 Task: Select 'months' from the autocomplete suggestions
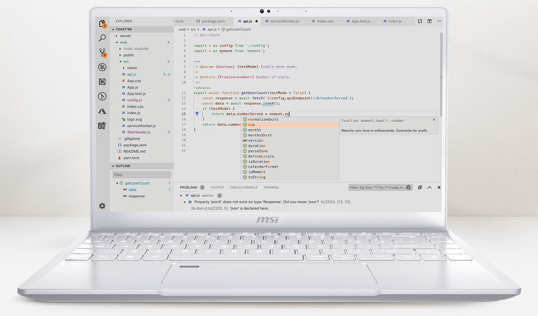(x=254, y=130)
